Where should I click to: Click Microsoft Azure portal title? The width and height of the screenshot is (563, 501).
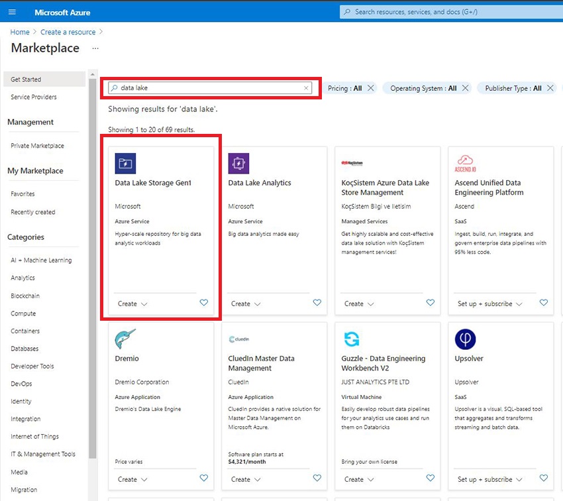pyautogui.click(x=62, y=13)
